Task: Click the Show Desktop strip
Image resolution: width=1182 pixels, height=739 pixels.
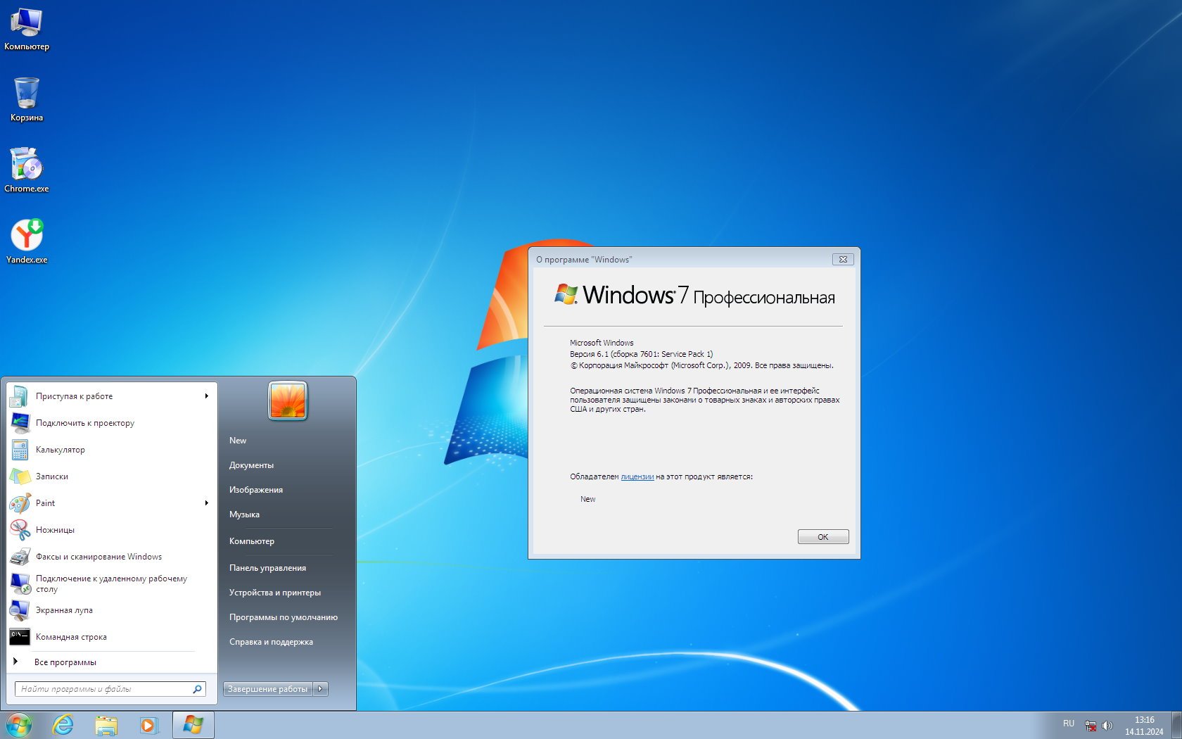Action: pyautogui.click(x=1176, y=725)
